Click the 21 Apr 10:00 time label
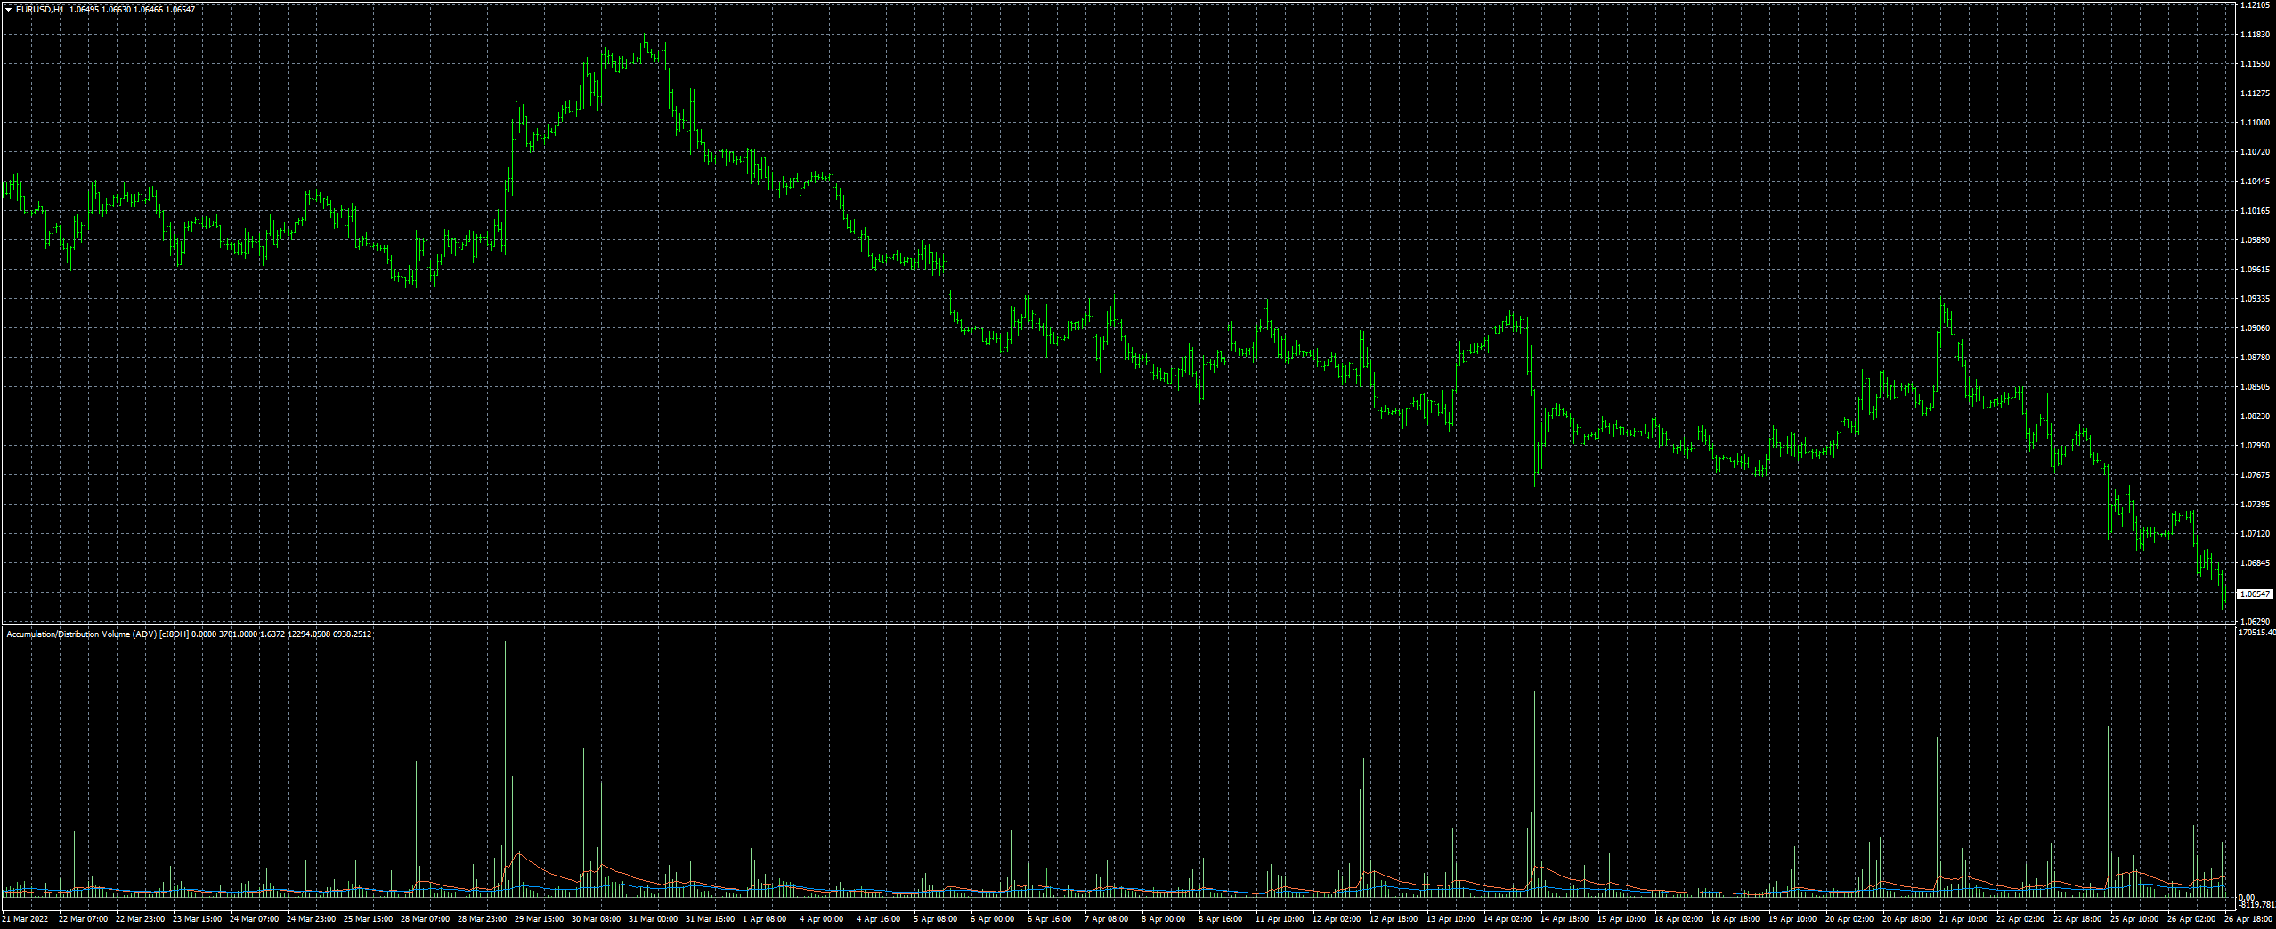Screen dimensions: 2276x929 (x=1963, y=919)
